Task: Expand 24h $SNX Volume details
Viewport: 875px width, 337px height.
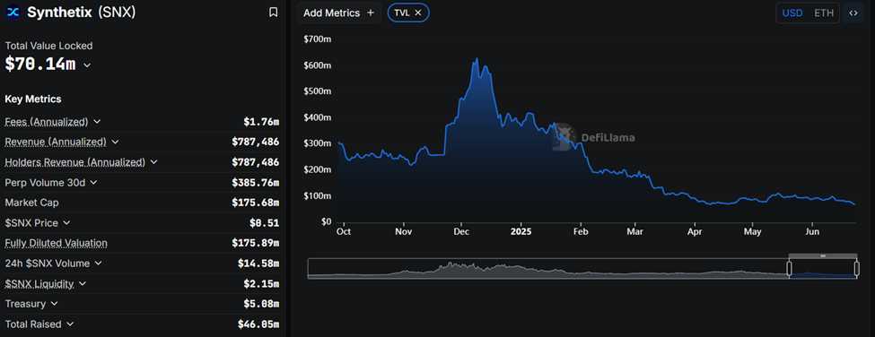Action: (x=98, y=263)
